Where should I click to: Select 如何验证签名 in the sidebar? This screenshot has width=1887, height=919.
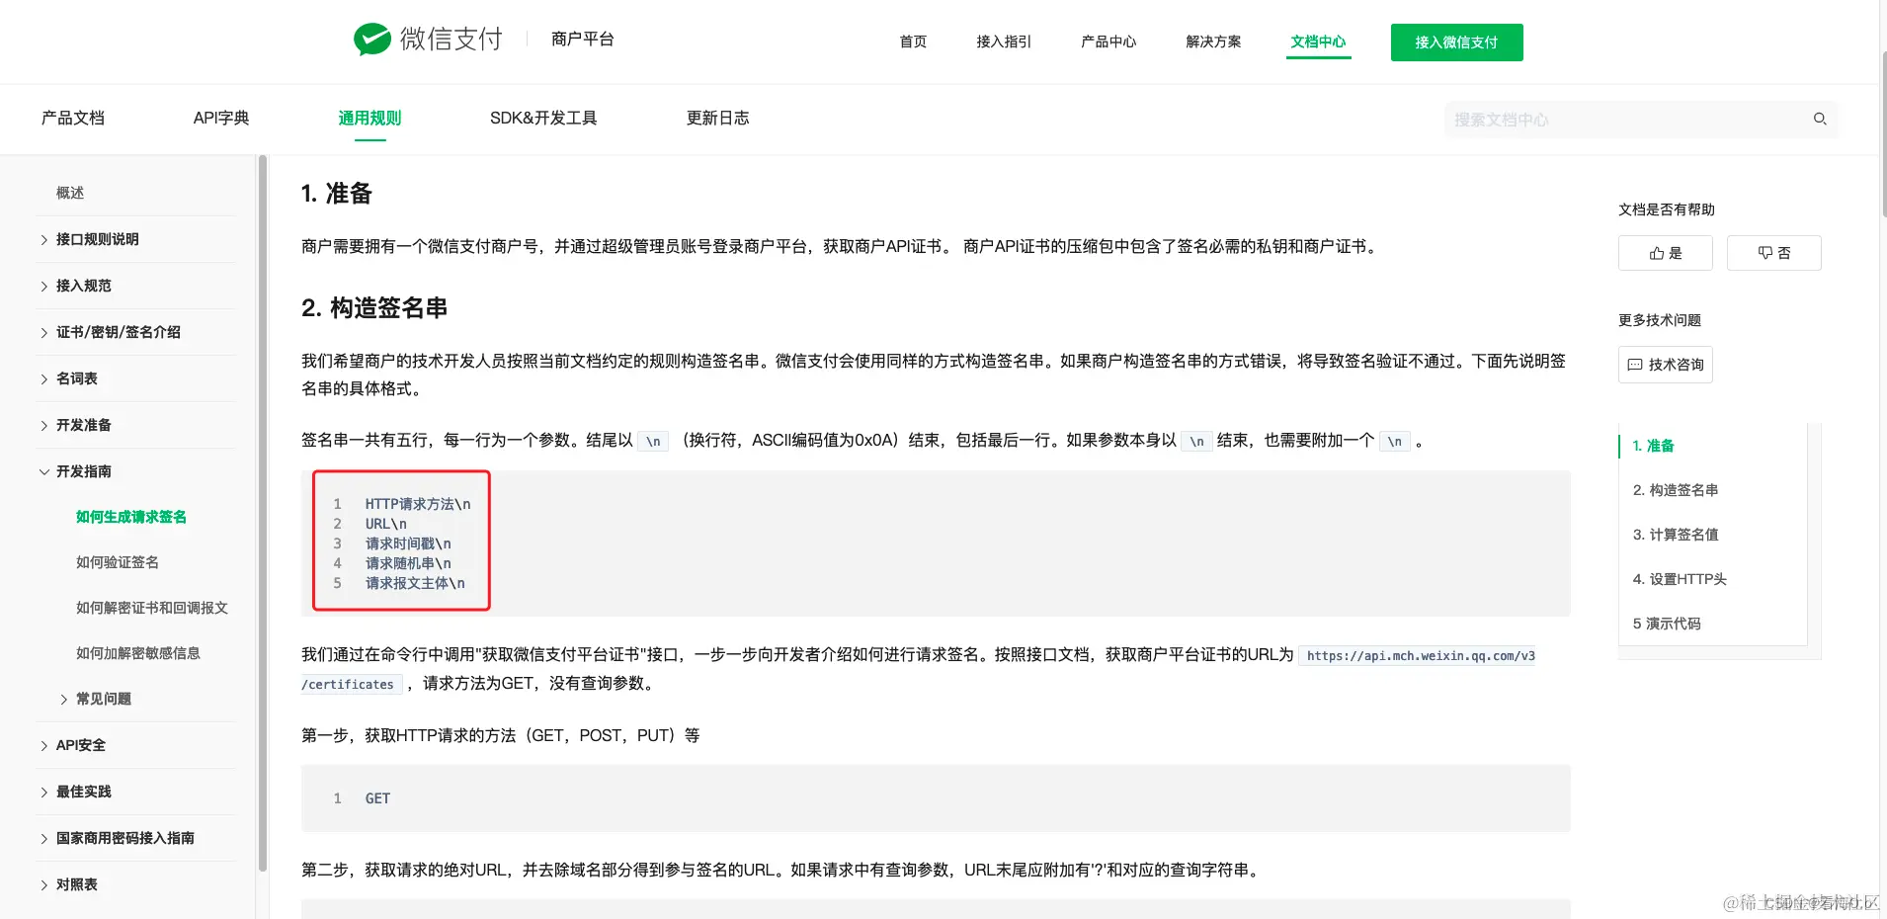point(117,561)
